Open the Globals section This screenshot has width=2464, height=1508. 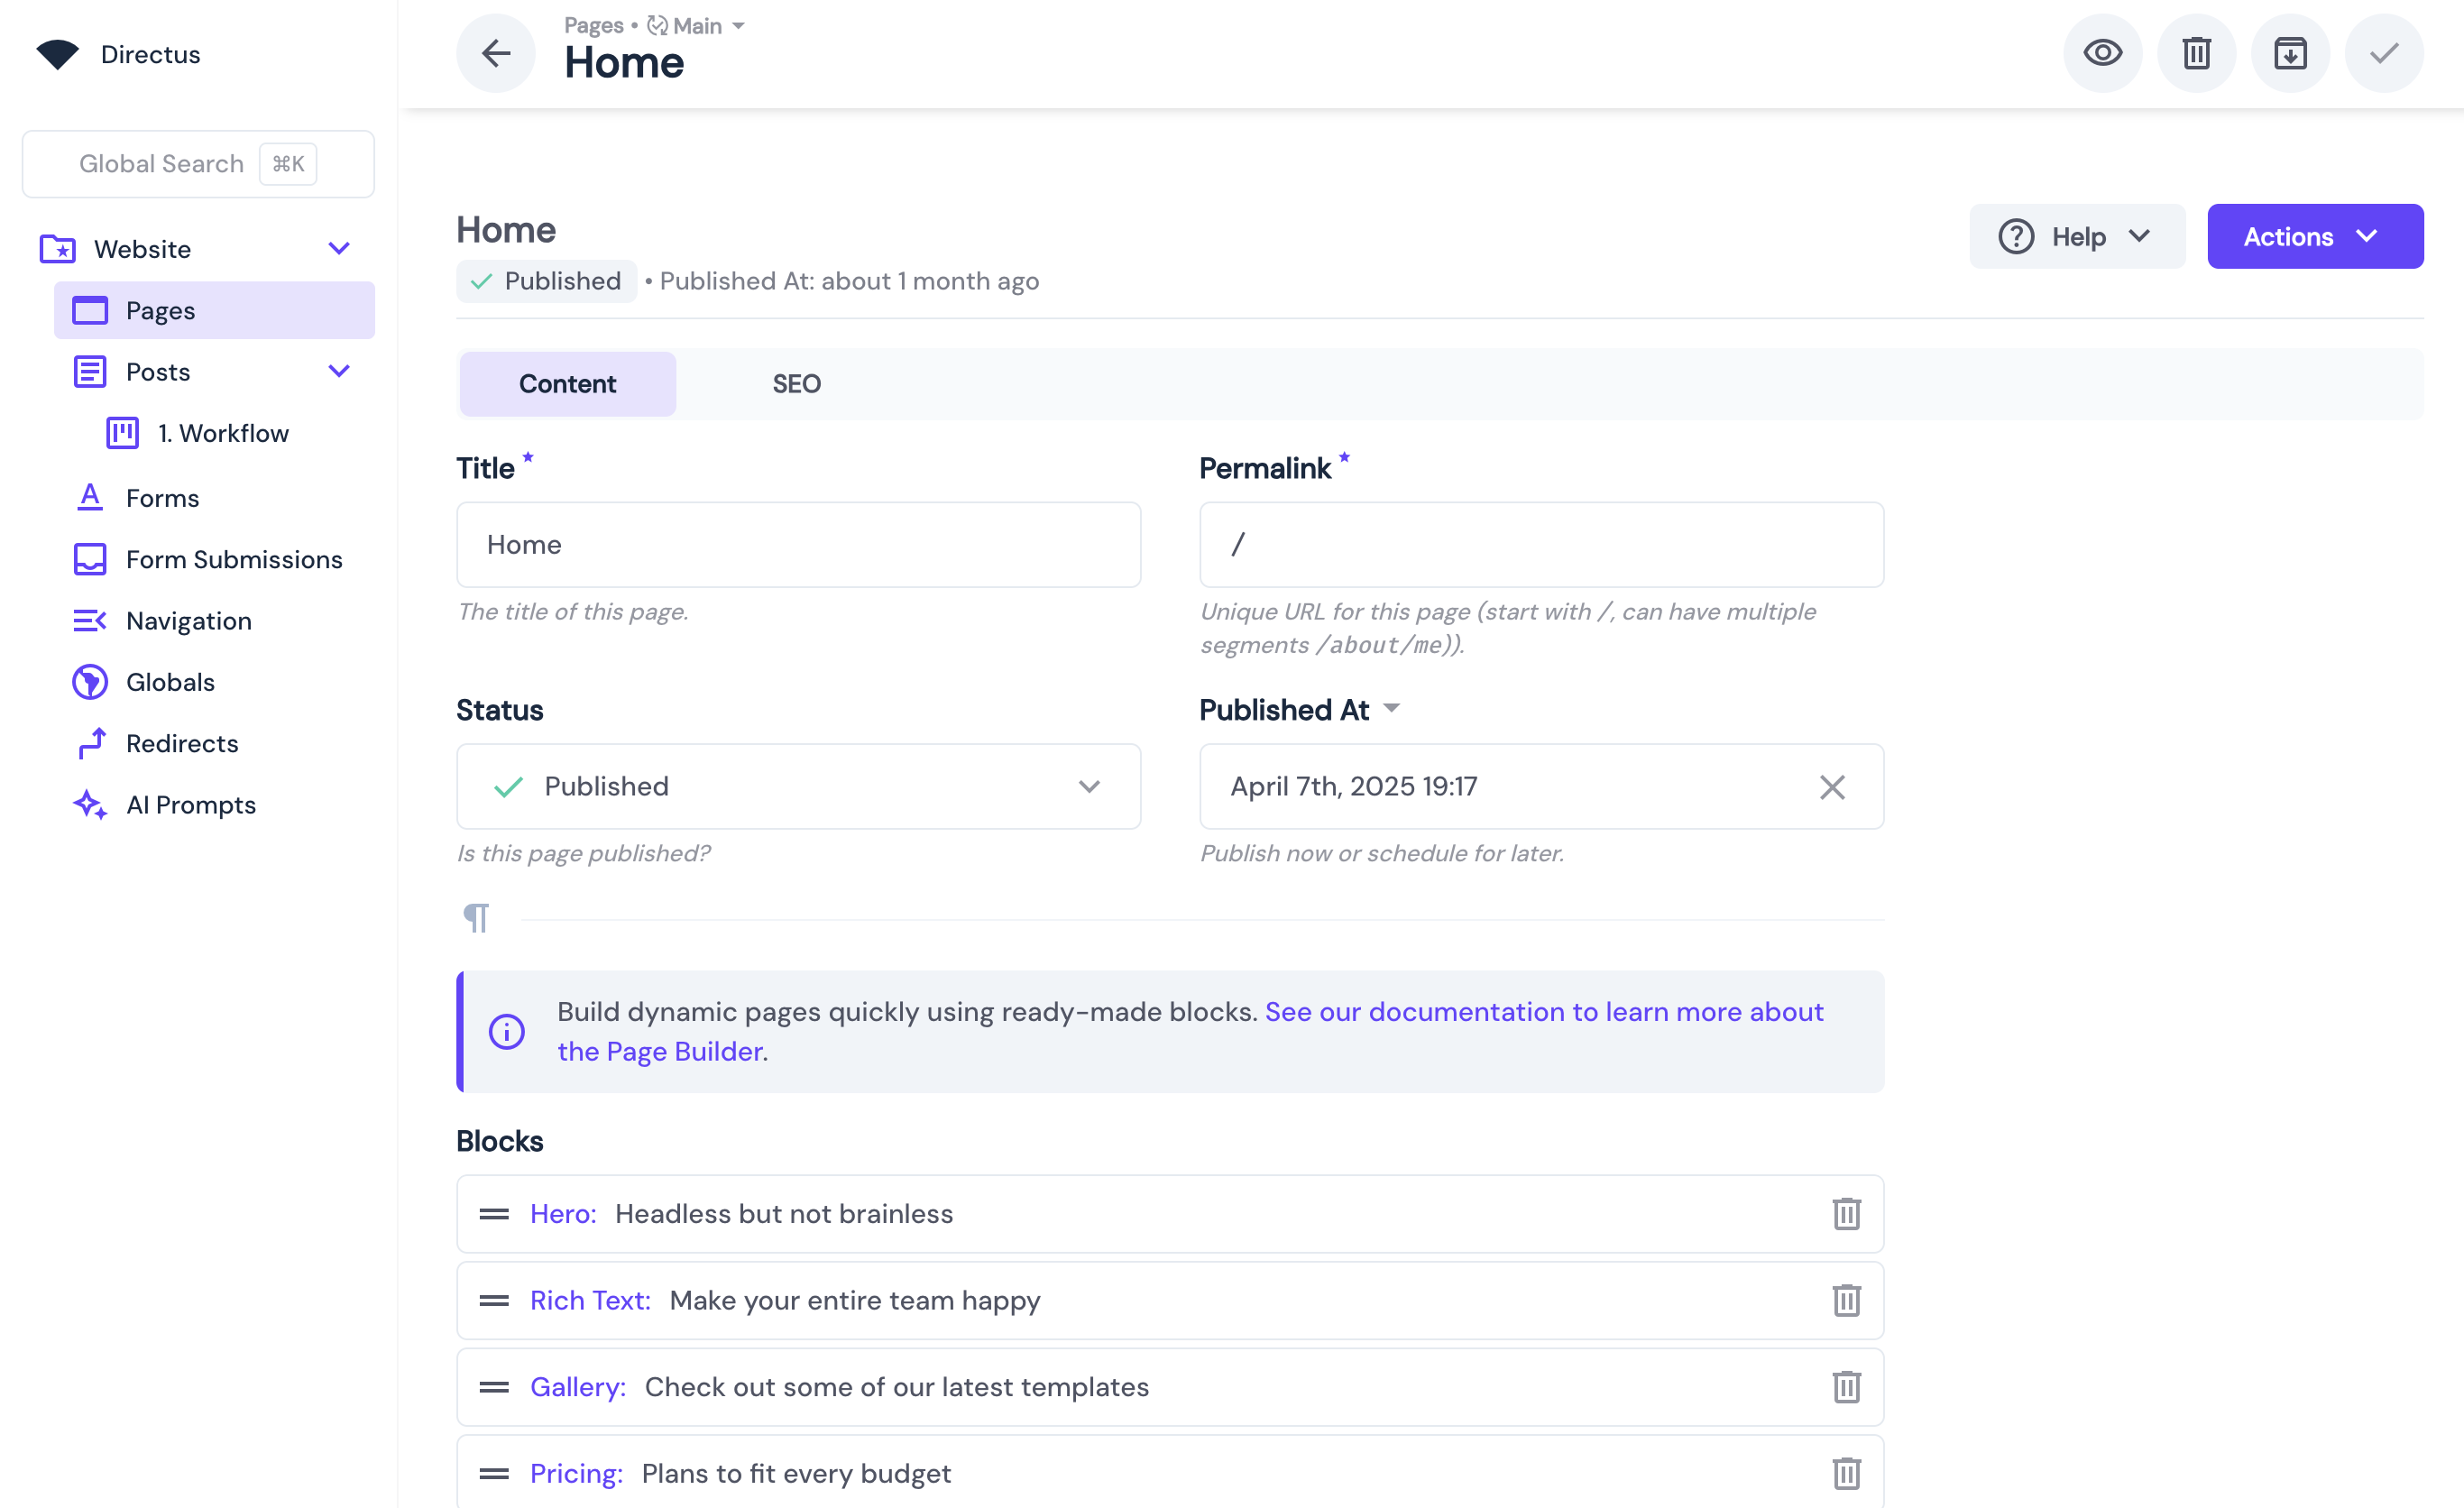[x=171, y=682]
